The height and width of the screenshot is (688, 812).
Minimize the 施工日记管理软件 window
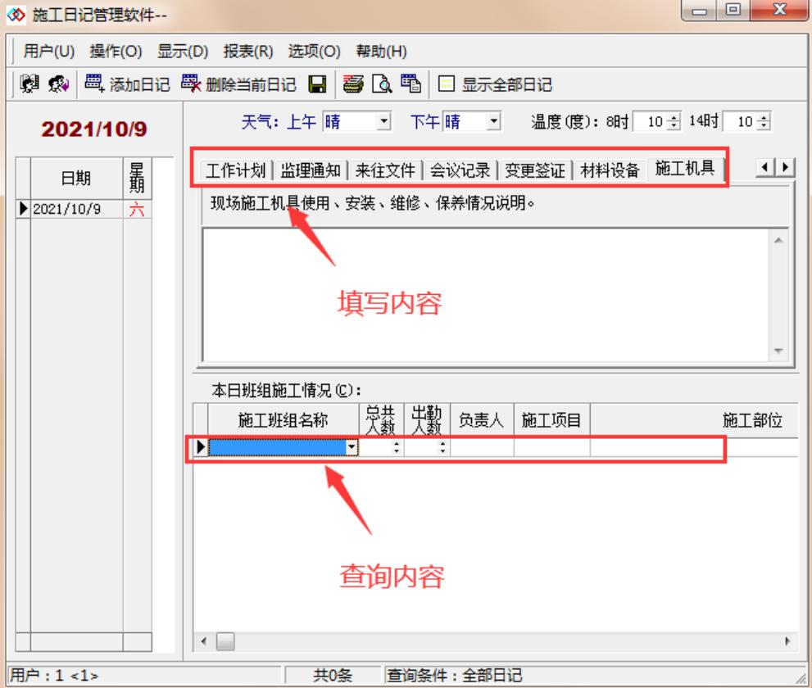pyautogui.click(x=700, y=11)
